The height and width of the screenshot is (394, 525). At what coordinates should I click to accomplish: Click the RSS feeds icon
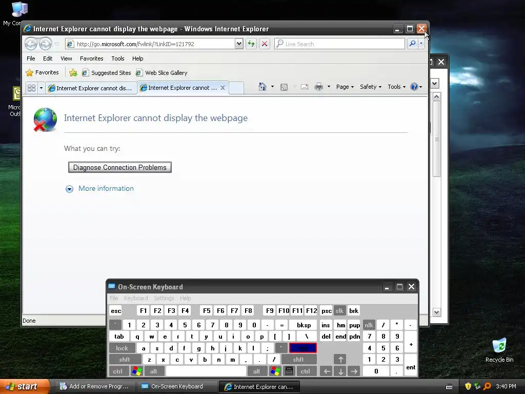tap(284, 87)
